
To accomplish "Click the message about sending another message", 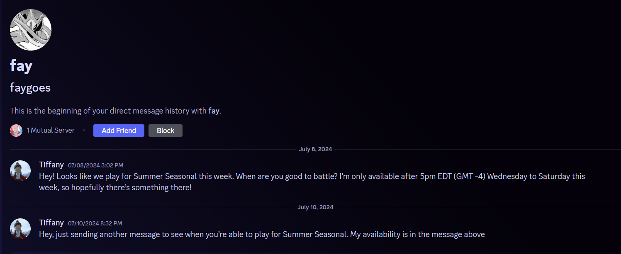I will (x=262, y=235).
